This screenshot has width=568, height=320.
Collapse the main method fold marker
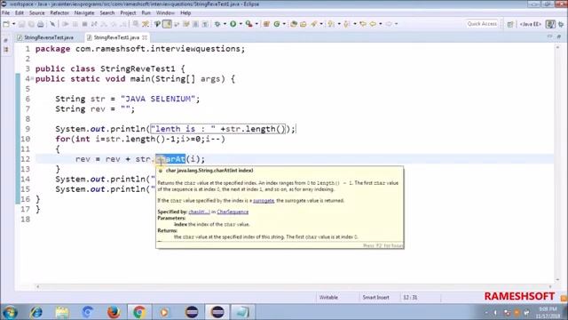tap(32, 79)
